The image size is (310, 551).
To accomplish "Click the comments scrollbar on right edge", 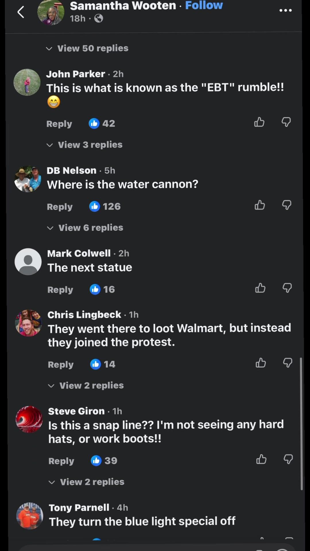I will [x=301, y=424].
